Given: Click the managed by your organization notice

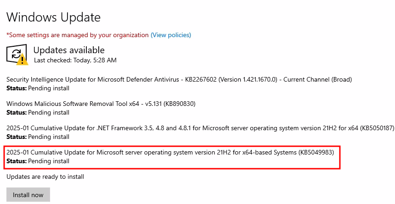Looking at the screenshot, I should click(x=77, y=35).
